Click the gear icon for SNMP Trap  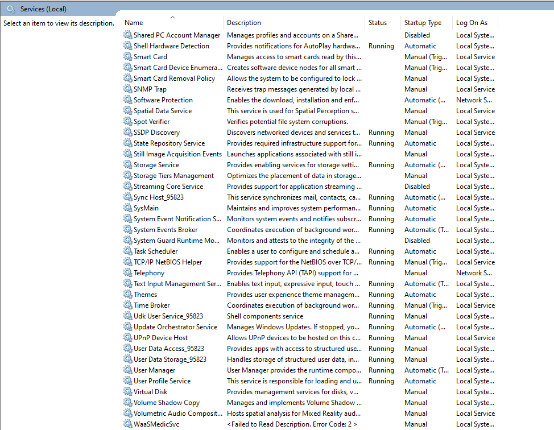coord(127,89)
